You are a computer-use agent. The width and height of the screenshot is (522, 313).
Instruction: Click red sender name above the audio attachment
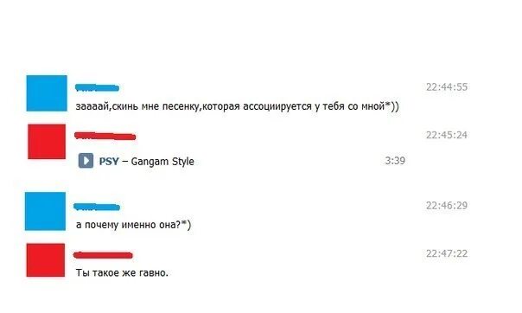coord(105,137)
